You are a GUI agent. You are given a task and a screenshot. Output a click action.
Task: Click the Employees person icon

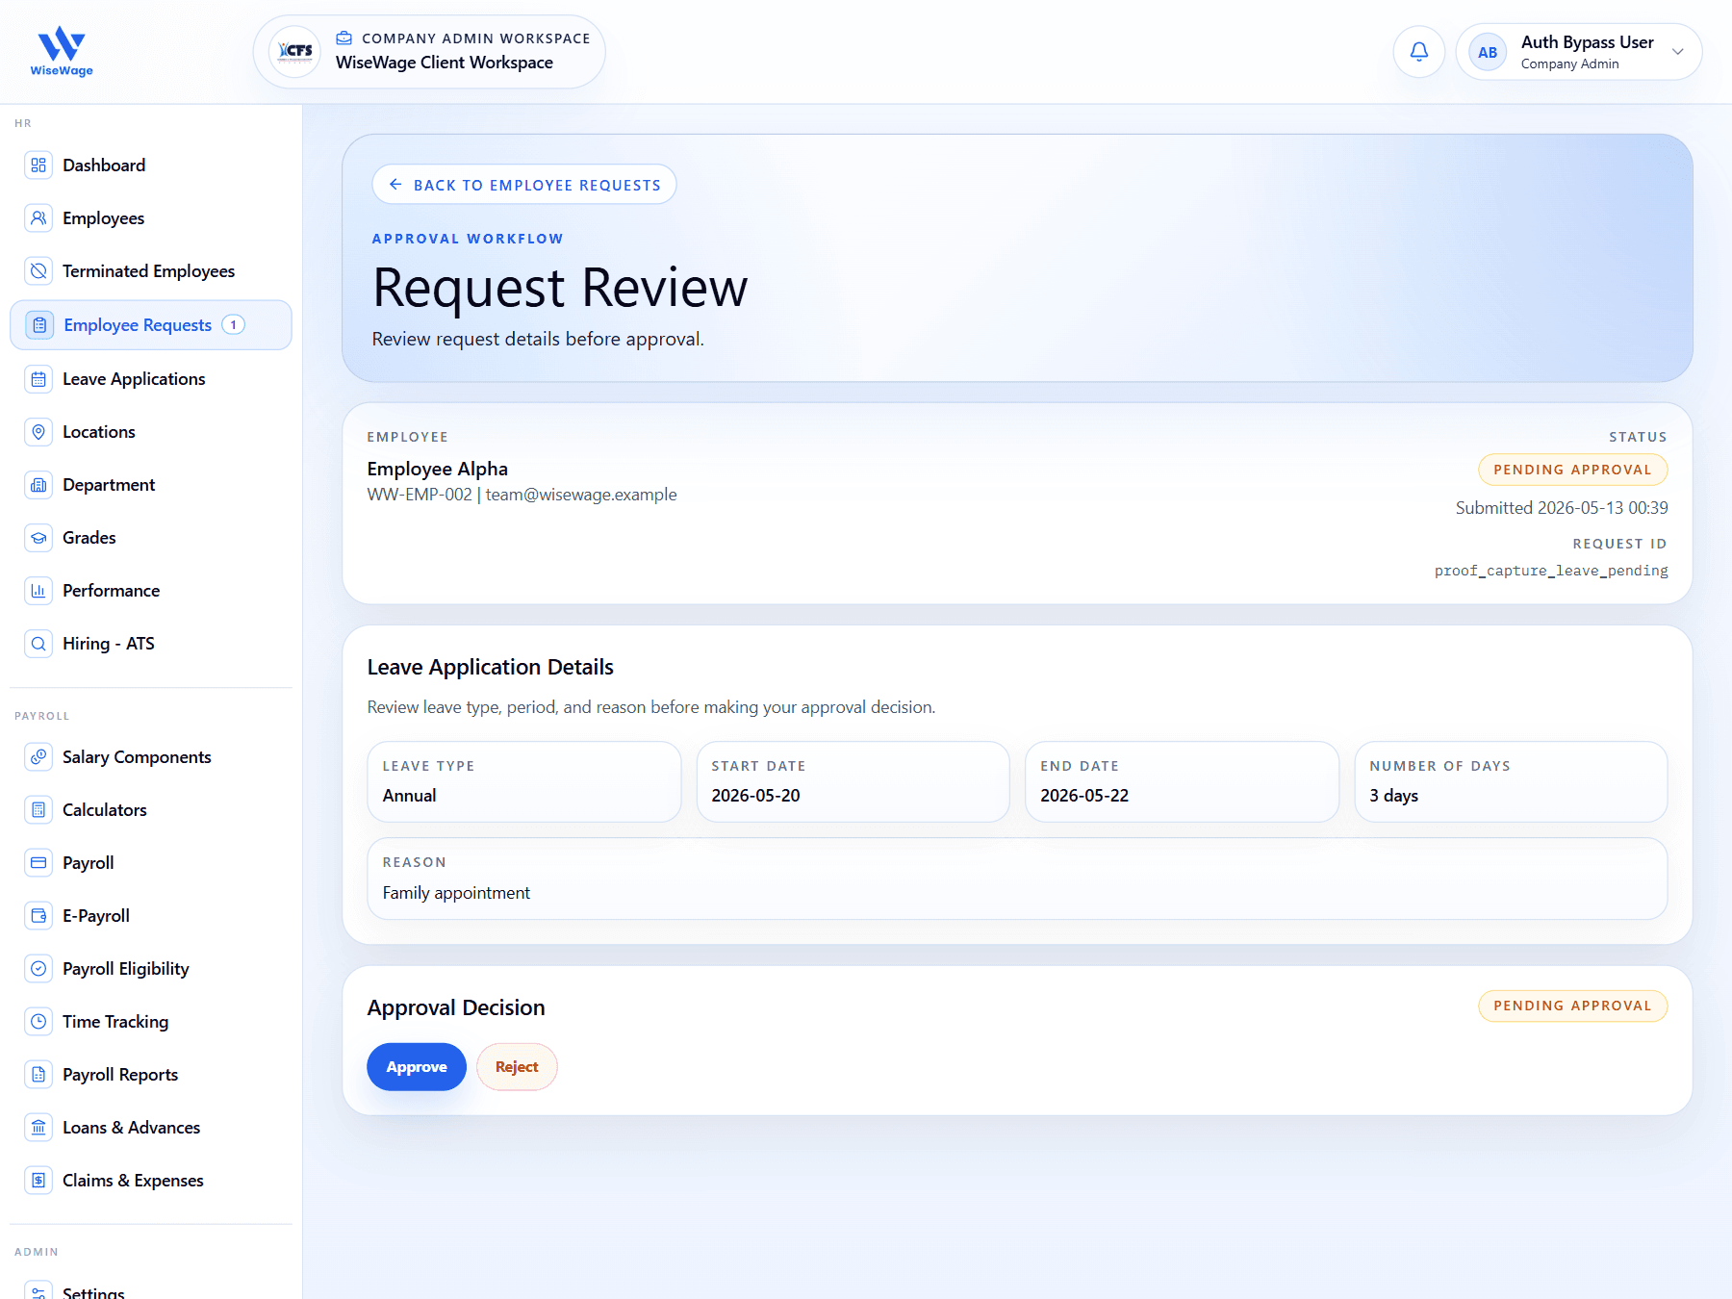tap(38, 218)
